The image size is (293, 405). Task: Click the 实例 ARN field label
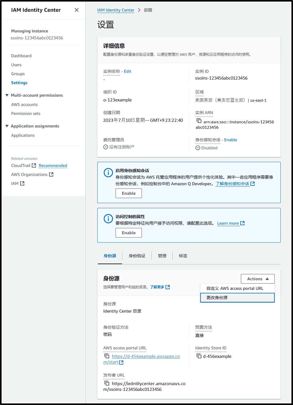click(x=204, y=113)
